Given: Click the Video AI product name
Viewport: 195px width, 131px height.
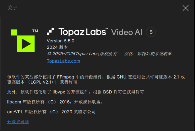Looking at the screenshot, I should click(127, 32).
